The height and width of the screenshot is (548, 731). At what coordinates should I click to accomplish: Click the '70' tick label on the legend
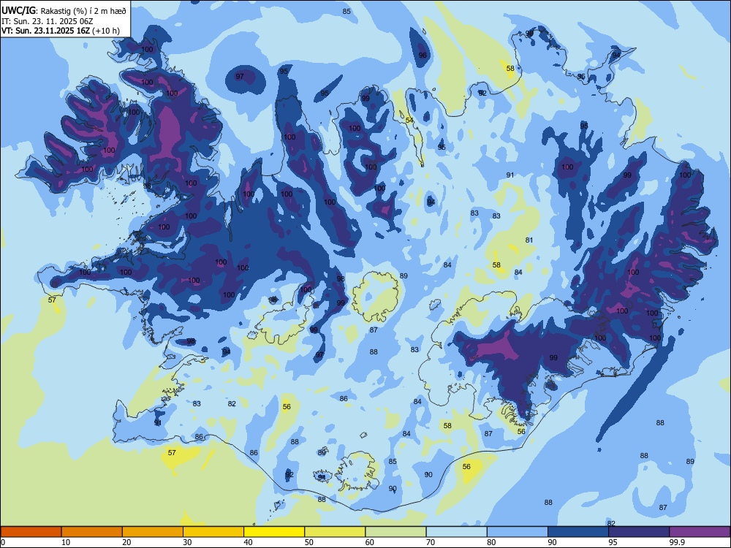[431, 542]
